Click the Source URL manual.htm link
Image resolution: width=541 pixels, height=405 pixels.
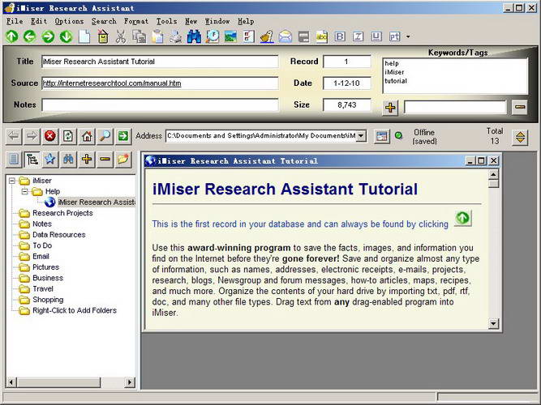coord(112,83)
